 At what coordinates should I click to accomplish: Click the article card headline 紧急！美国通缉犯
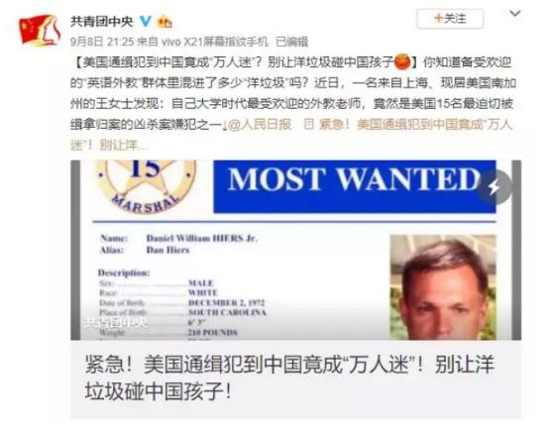[289, 377]
